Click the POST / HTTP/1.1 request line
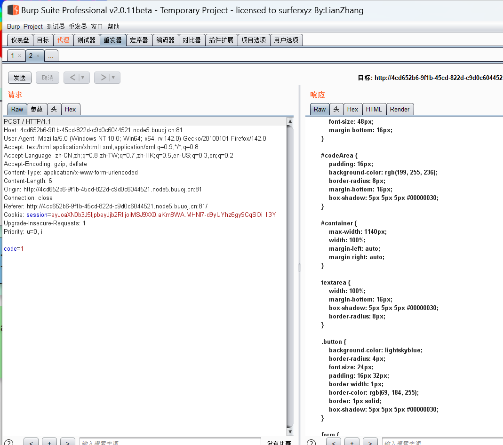503x445 pixels. pyautogui.click(x=27, y=121)
